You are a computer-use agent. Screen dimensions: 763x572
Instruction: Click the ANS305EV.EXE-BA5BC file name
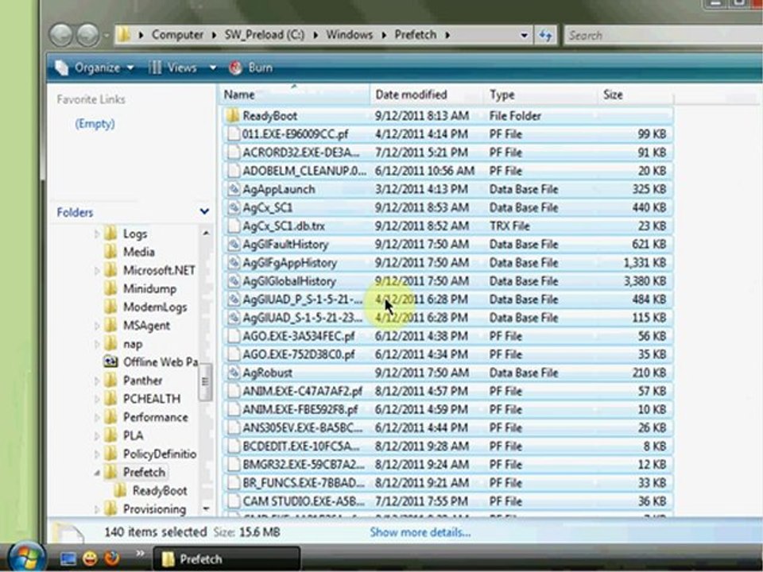[302, 428]
